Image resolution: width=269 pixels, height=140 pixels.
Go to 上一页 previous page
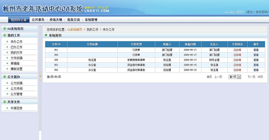pos(218,77)
